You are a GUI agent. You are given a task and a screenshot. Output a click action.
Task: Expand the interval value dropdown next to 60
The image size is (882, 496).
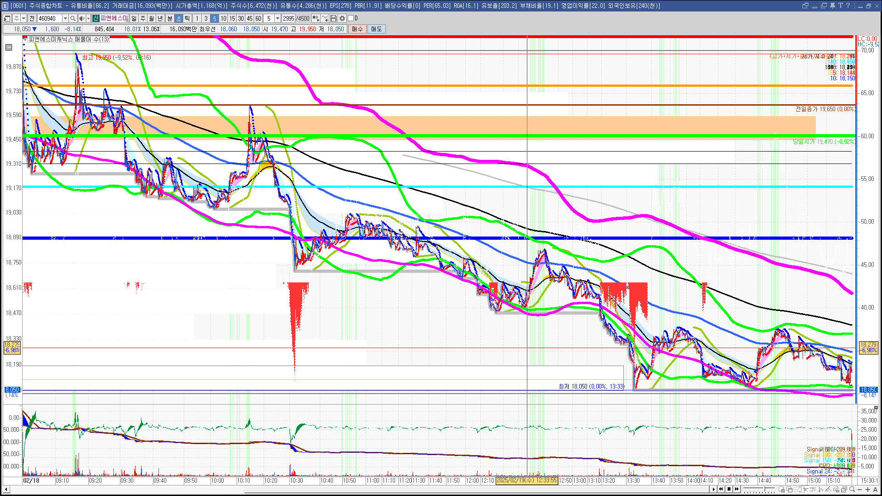click(x=277, y=18)
